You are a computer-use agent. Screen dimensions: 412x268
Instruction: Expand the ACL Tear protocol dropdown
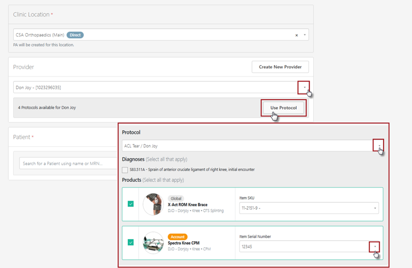[x=379, y=146]
